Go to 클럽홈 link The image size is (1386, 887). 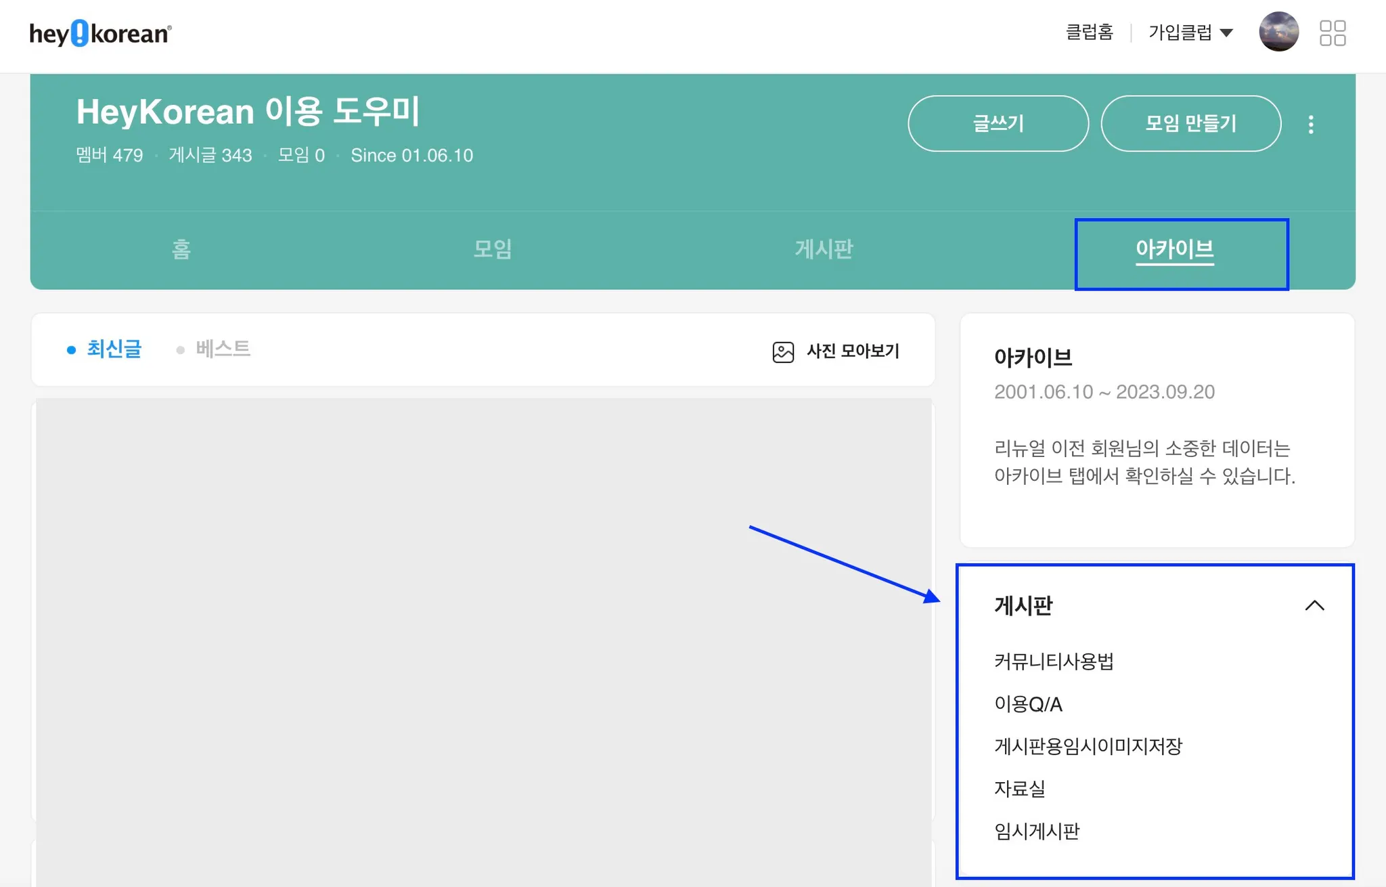tap(1089, 33)
